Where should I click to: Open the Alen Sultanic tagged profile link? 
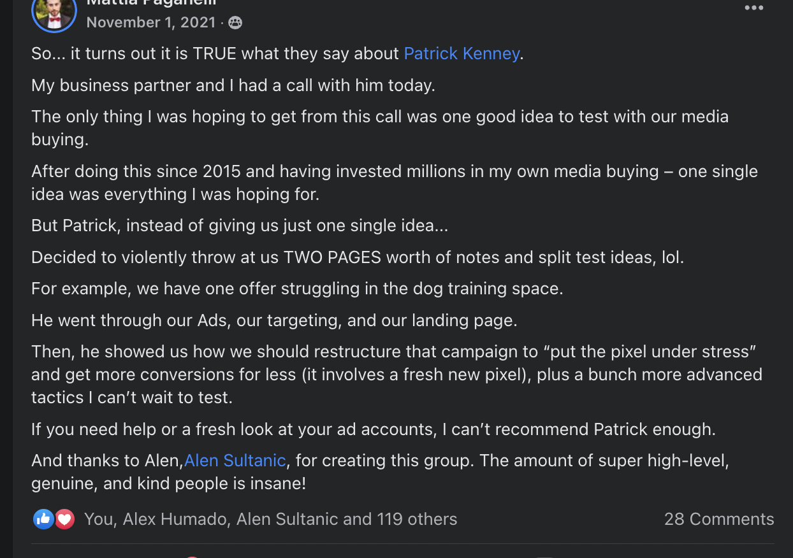coord(236,460)
